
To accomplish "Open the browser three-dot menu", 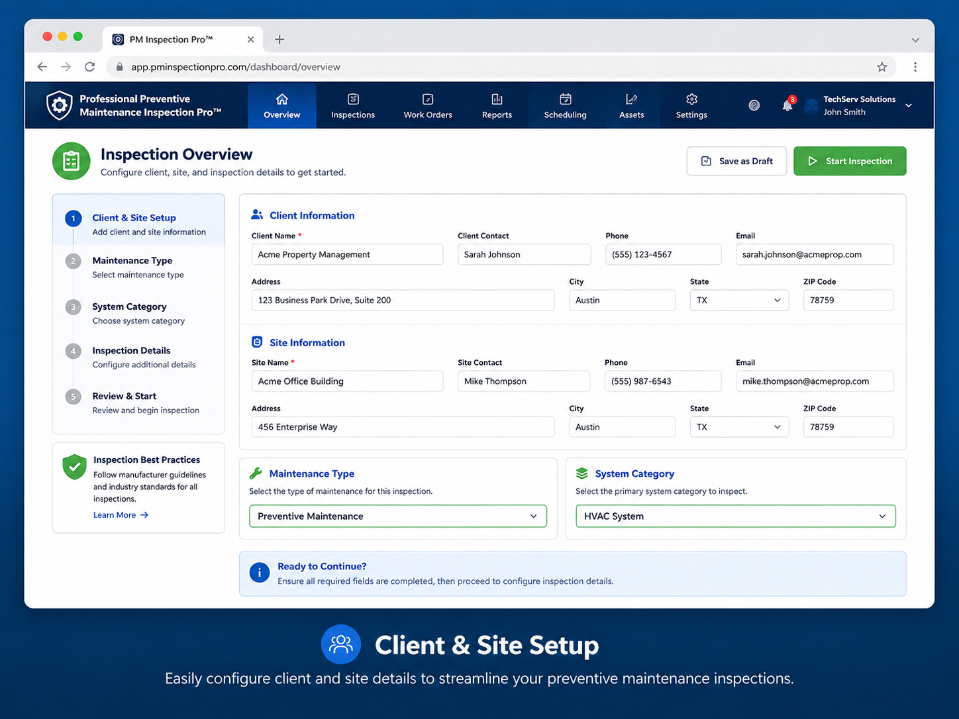I will click(x=915, y=67).
